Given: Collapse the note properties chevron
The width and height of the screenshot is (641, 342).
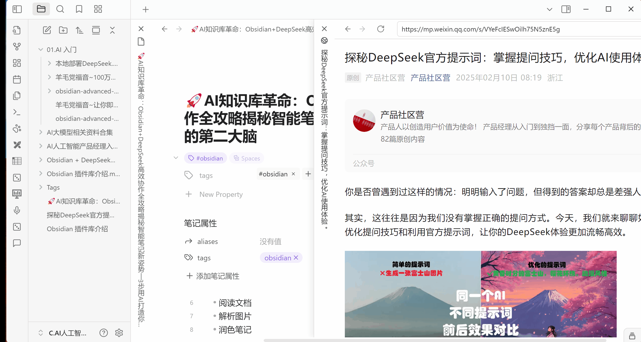Looking at the screenshot, I should (x=176, y=158).
